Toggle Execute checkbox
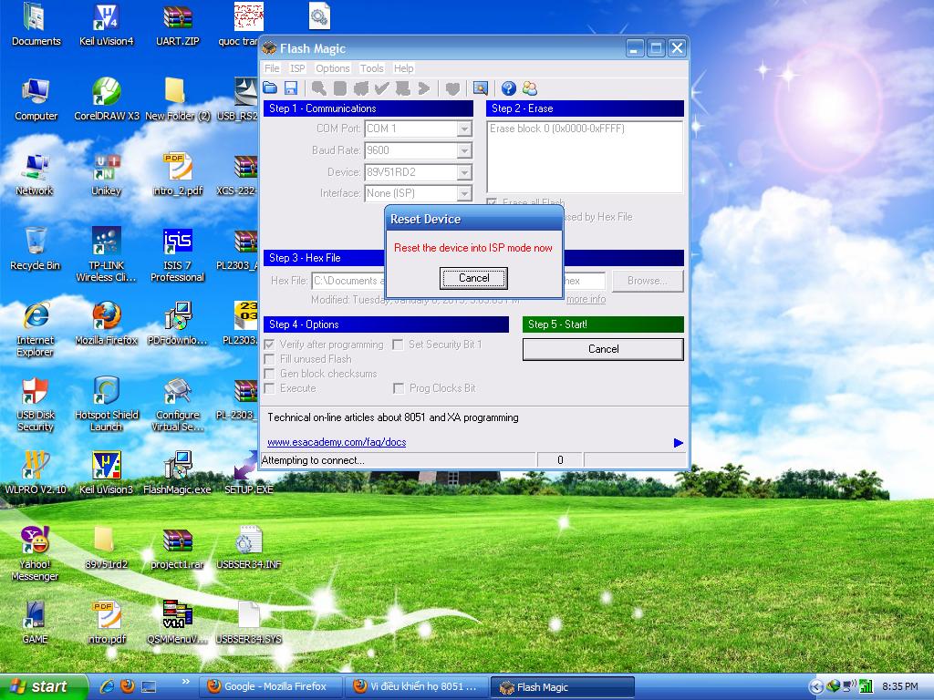 coord(269,388)
